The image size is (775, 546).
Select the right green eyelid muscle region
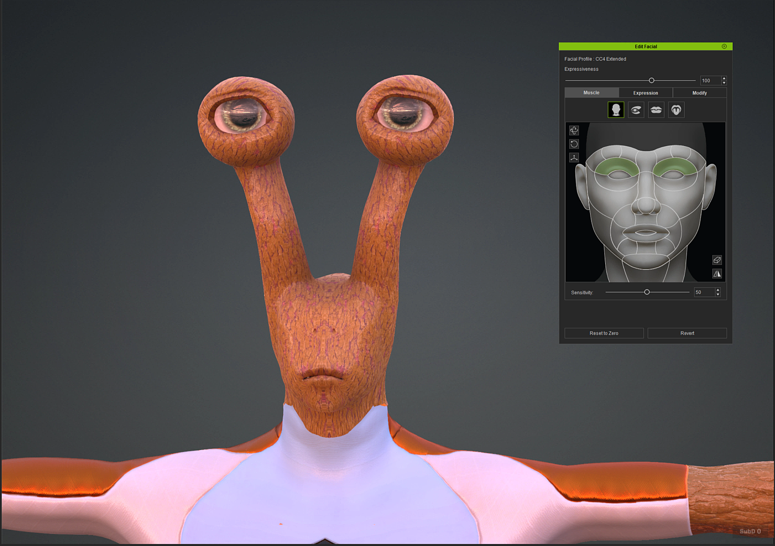676,165
